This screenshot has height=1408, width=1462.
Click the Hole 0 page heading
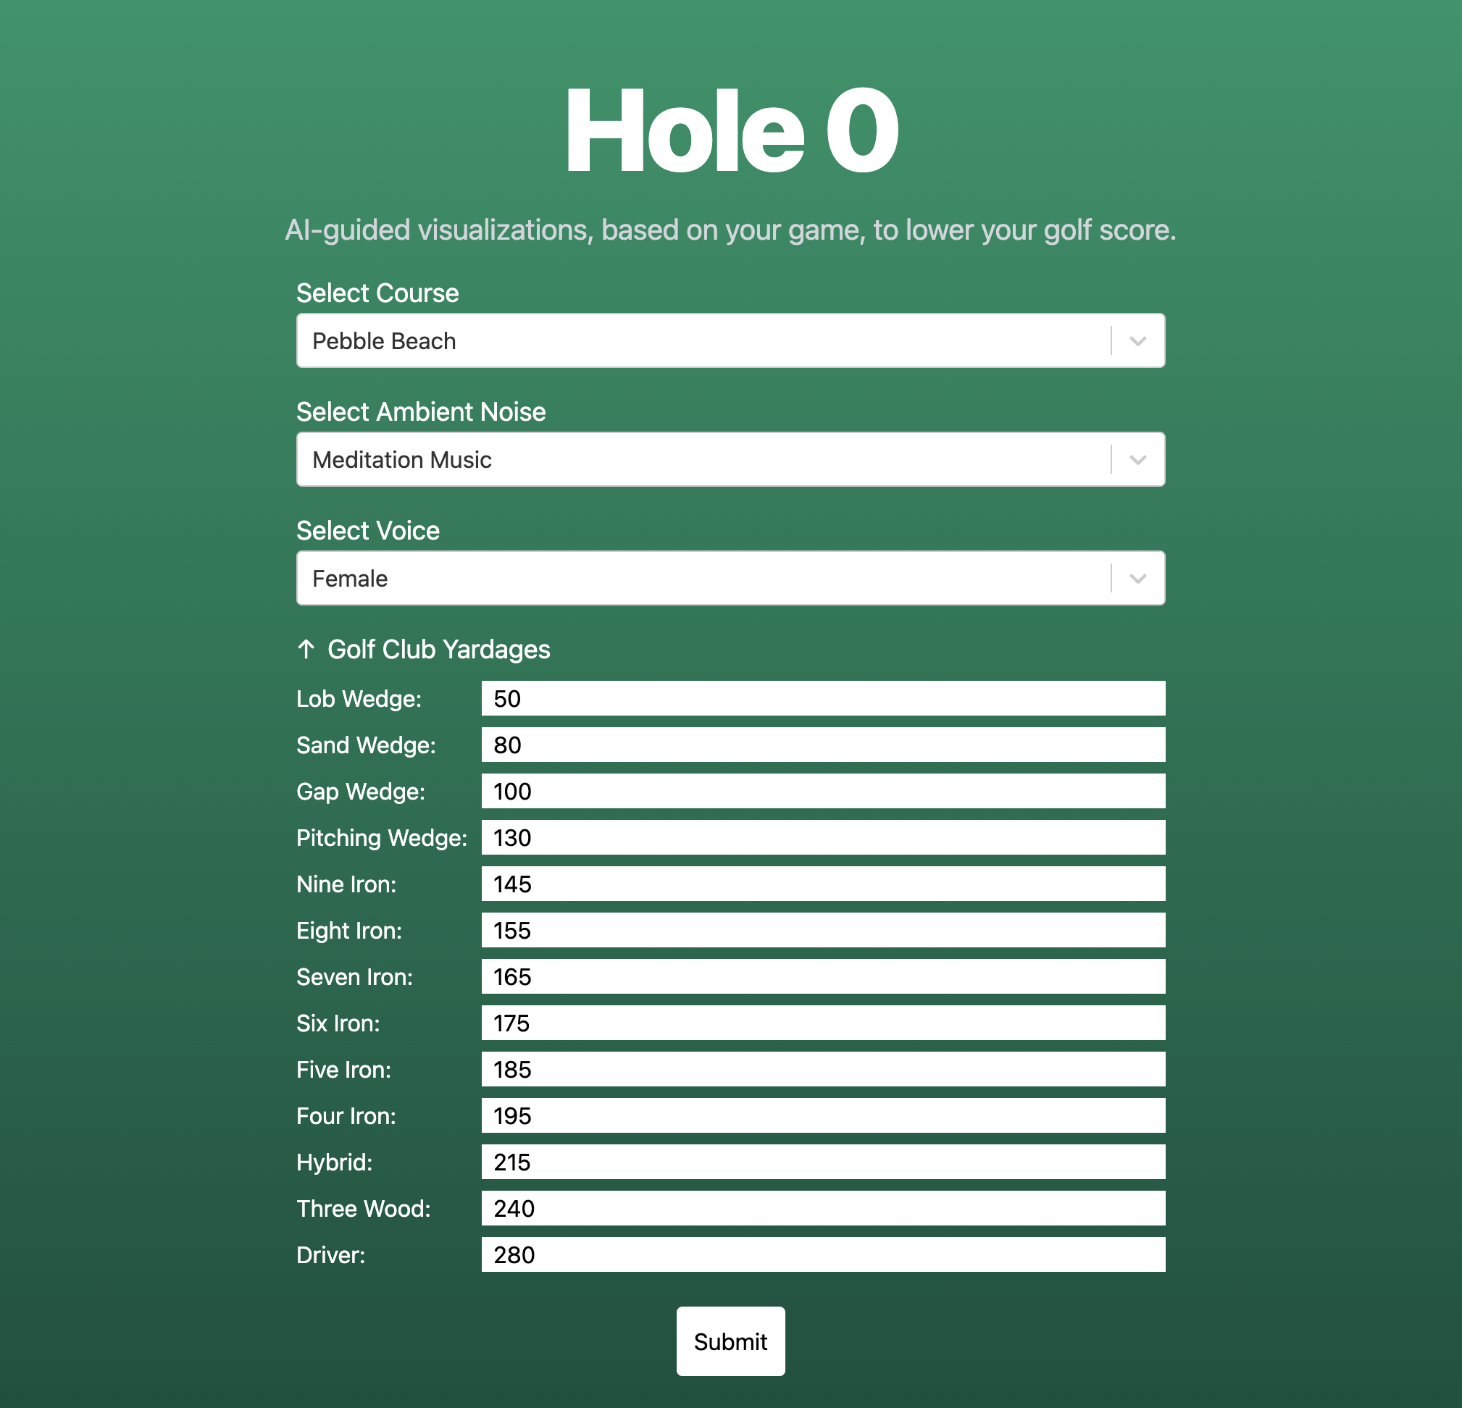click(730, 130)
